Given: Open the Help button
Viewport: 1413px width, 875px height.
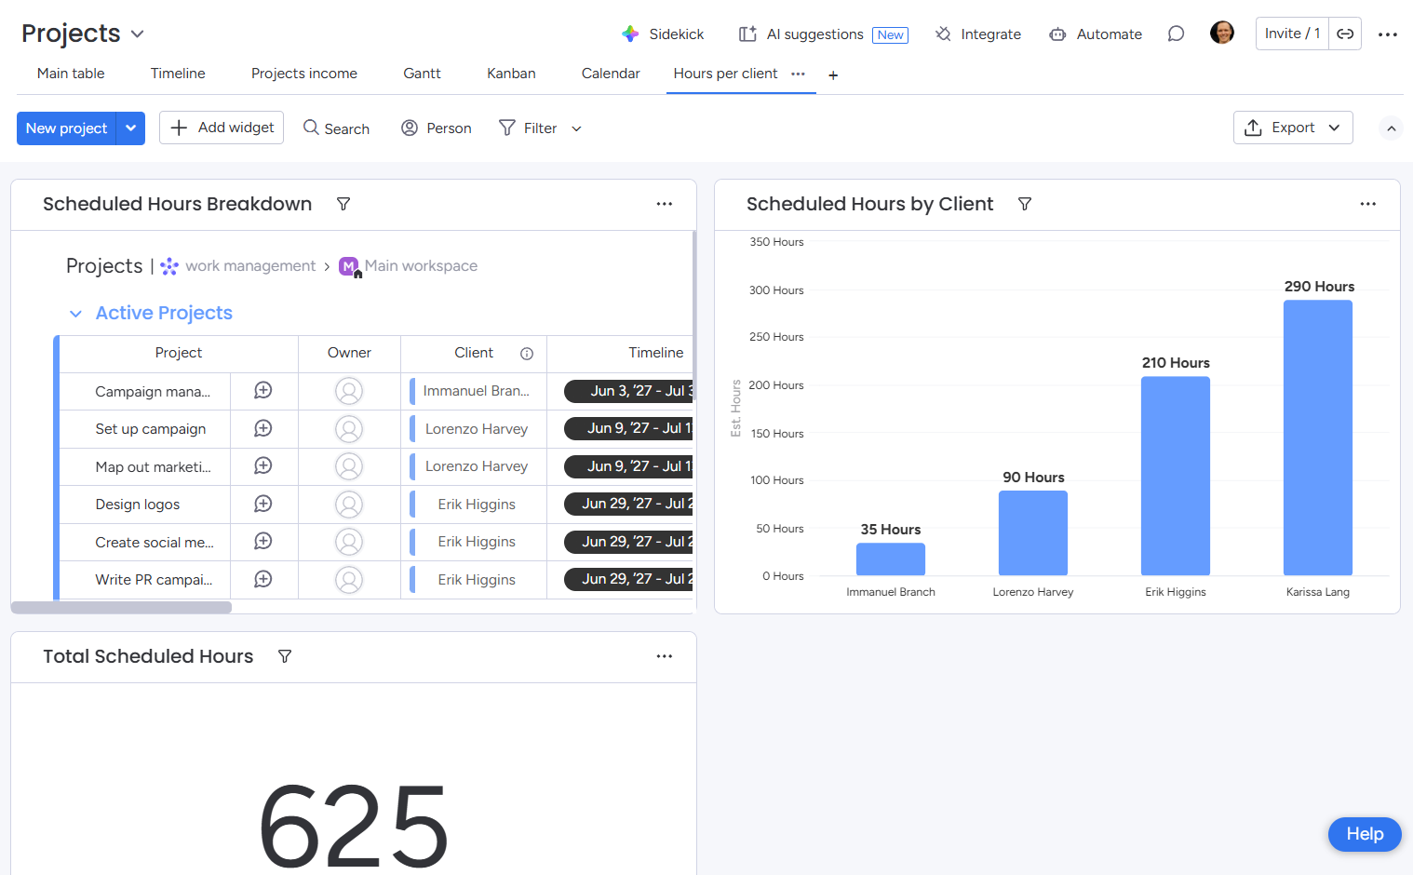Looking at the screenshot, I should coord(1365,834).
